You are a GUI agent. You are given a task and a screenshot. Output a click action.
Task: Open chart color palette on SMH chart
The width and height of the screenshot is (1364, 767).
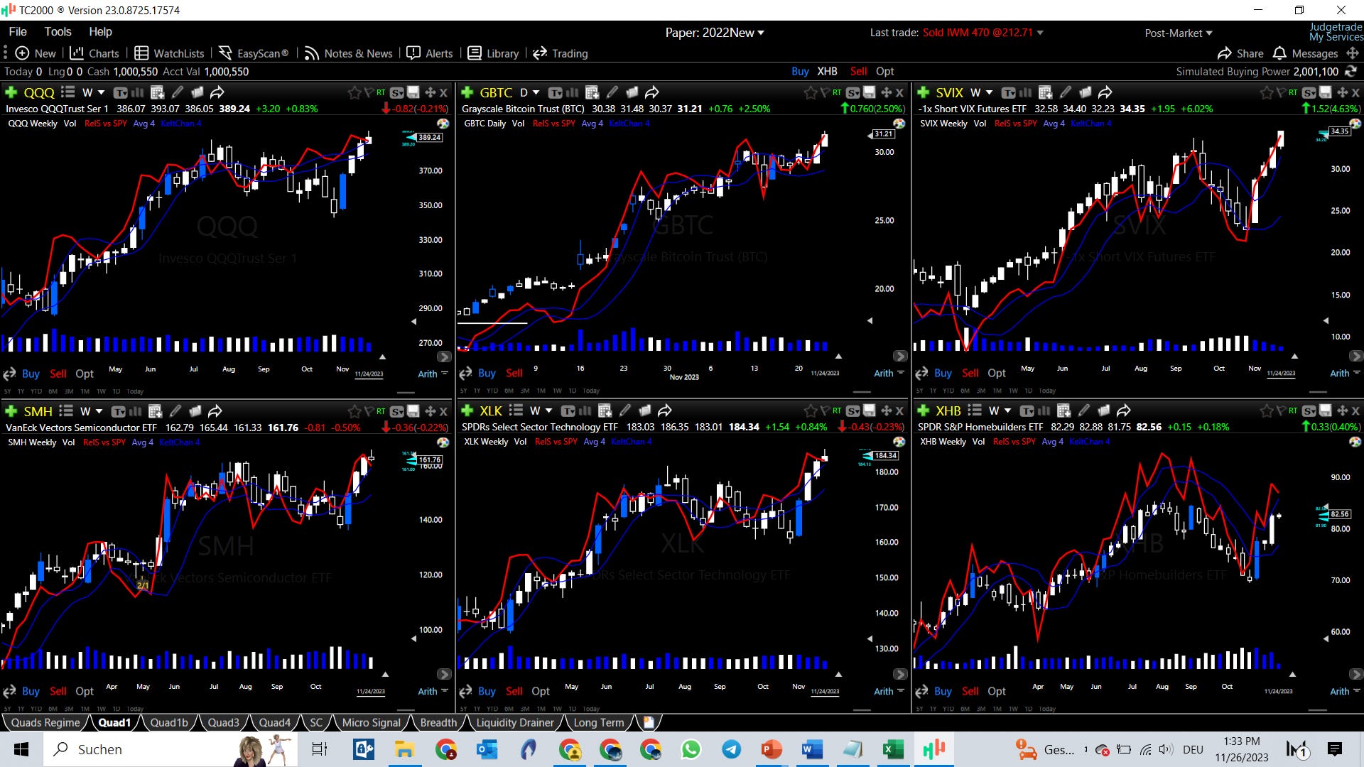tap(443, 442)
